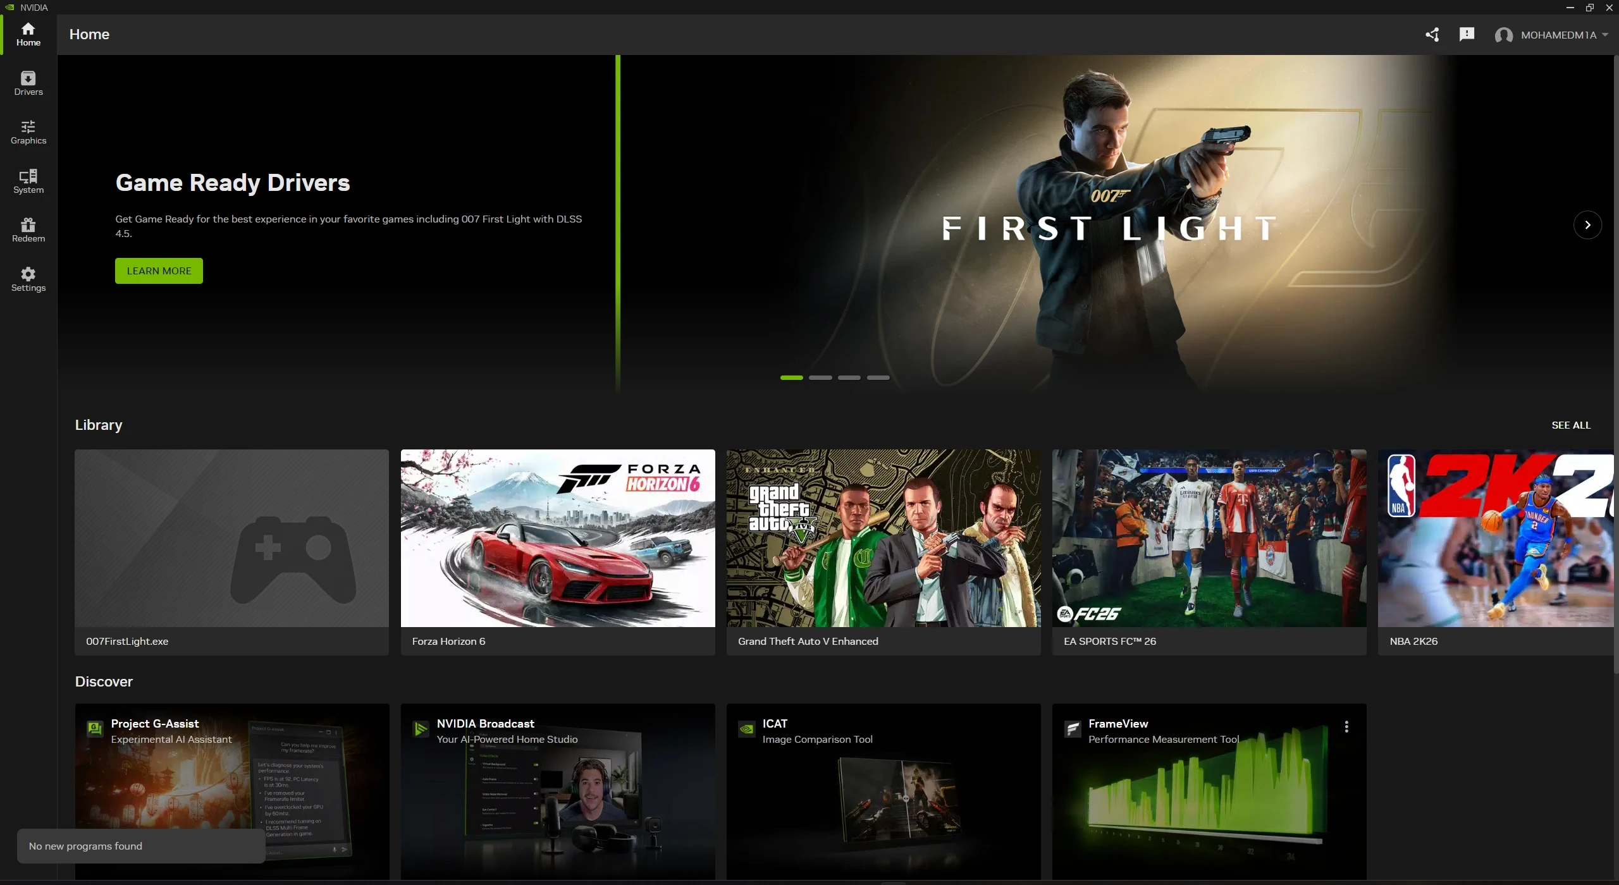
Task: Click the Discover section heading
Action: [x=104, y=681]
